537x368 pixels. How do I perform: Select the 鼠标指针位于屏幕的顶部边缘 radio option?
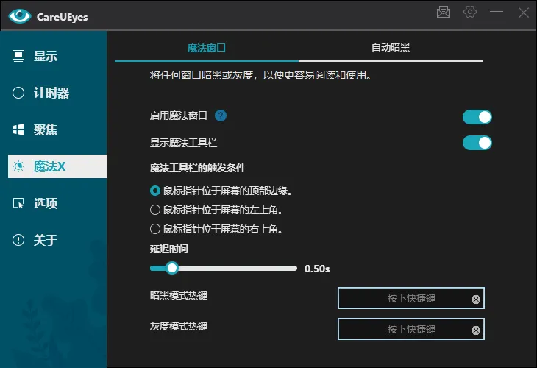(155, 191)
